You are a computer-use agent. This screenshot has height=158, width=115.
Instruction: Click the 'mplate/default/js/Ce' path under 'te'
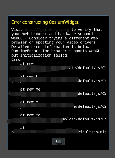click(84, 119)
